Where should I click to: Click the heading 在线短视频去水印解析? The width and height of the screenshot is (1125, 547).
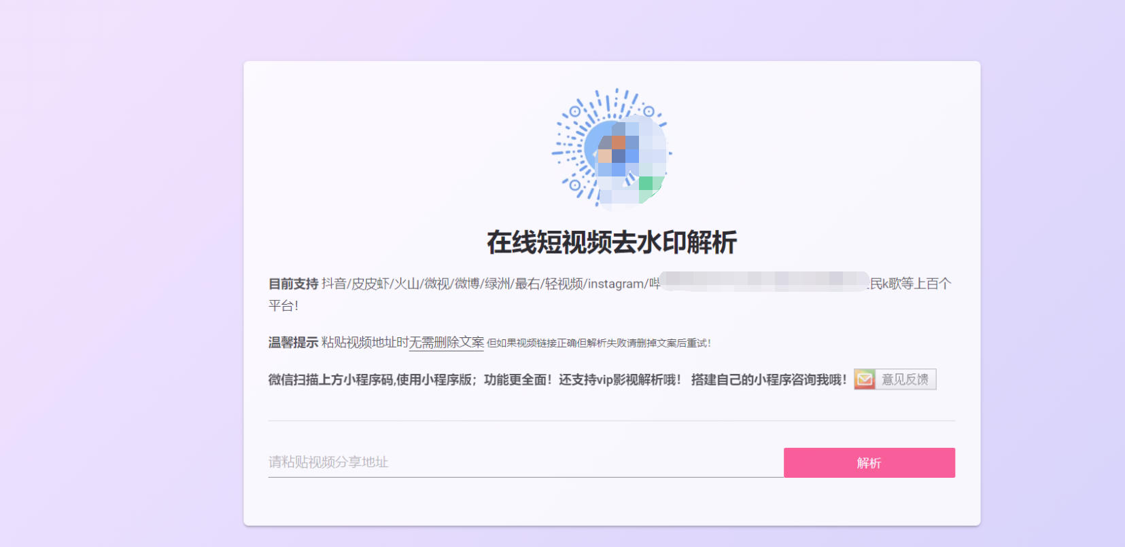point(612,242)
